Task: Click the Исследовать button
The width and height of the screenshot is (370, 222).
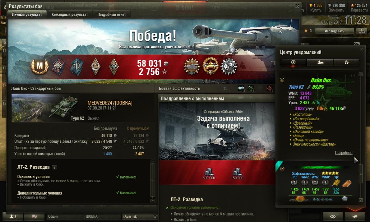Action: [334, 31]
